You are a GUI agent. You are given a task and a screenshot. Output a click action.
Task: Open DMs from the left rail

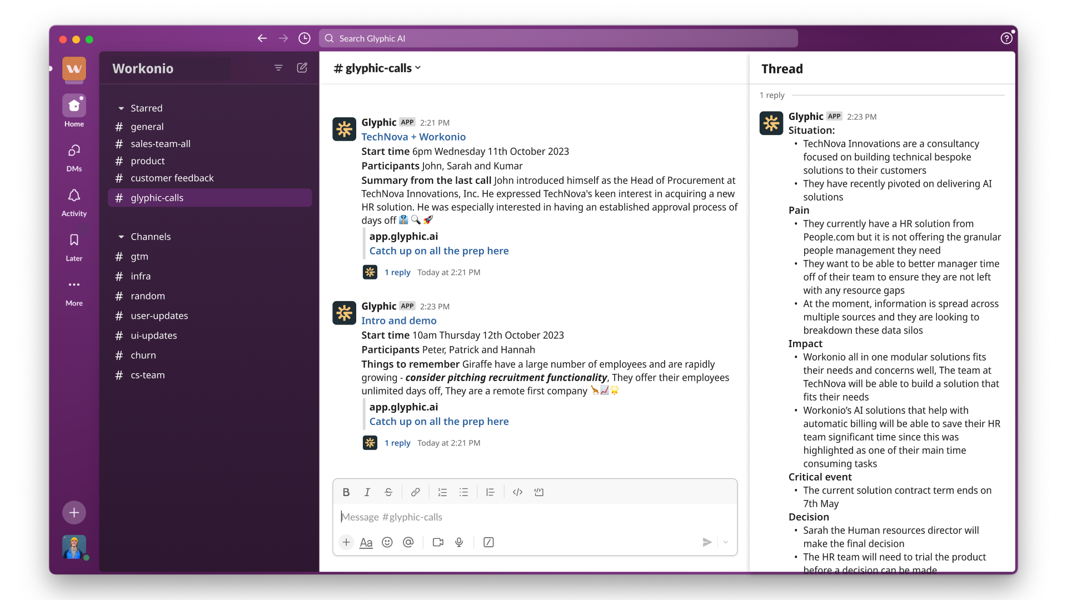click(x=73, y=157)
